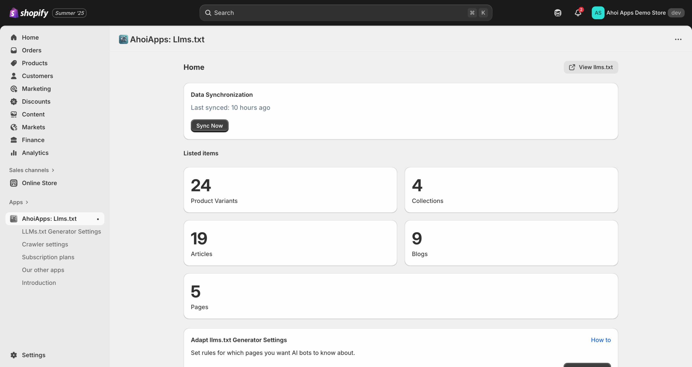Click the Online Store storefront icon
The width and height of the screenshot is (692, 367).
point(14,183)
